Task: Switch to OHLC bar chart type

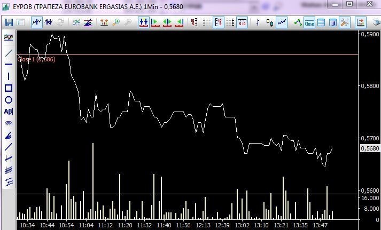Action: [258, 22]
